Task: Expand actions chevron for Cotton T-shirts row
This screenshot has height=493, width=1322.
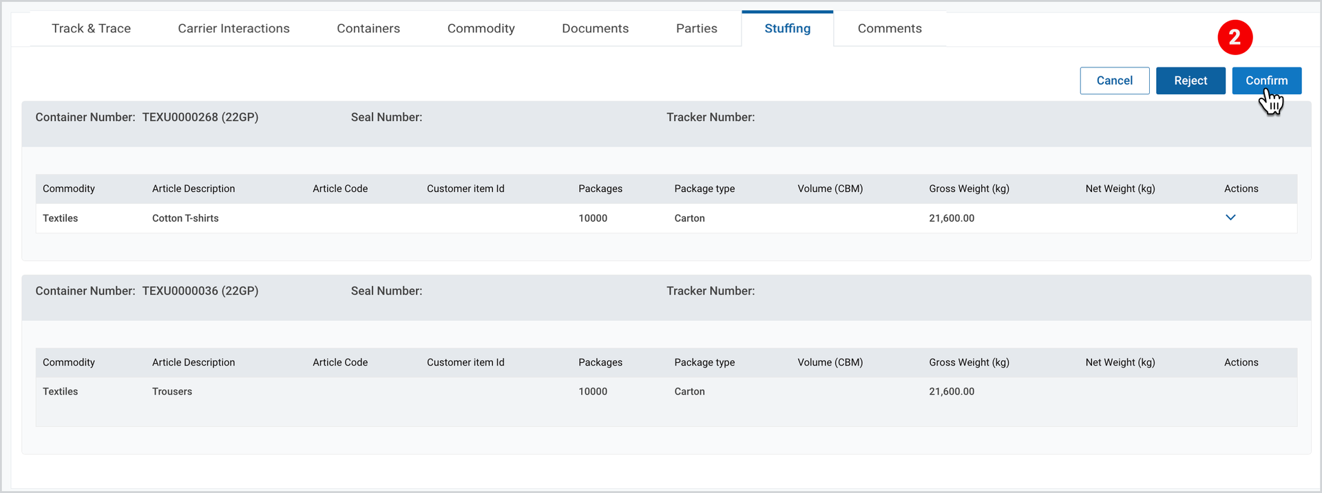Action: [1230, 218]
